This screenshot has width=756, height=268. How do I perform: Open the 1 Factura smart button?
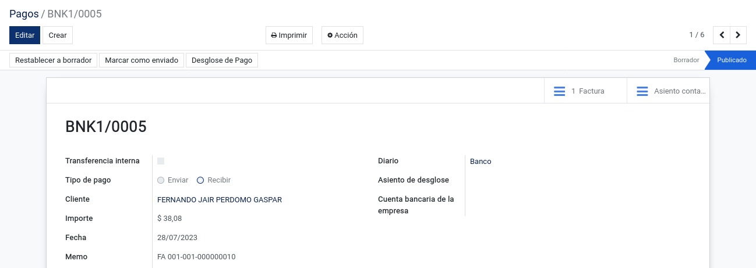click(585, 91)
